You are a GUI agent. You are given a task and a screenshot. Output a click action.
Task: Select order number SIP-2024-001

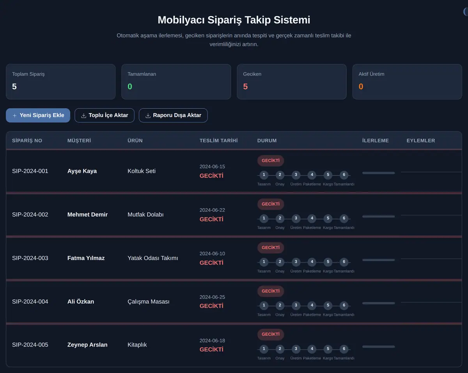[30, 171]
